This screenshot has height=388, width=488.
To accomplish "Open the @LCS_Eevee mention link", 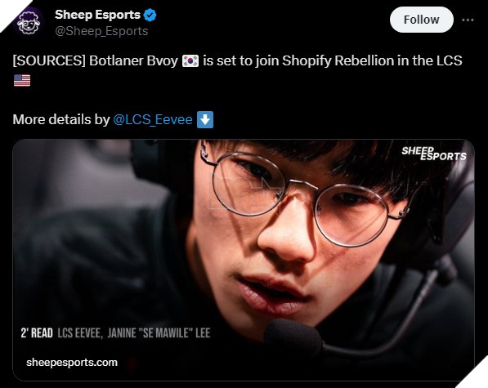I will coord(153,120).
